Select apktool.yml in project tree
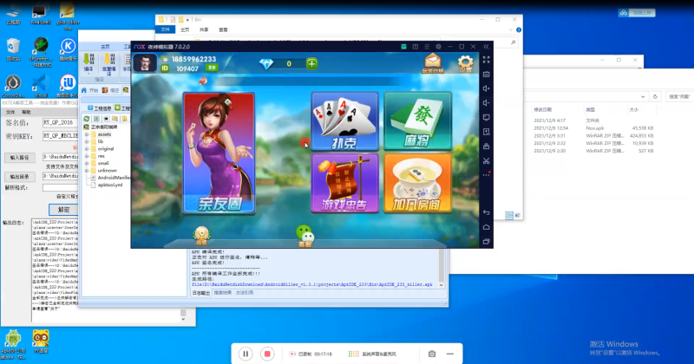Image resolution: width=694 pixels, height=364 pixels. pyautogui.click(x=110, y=185)
